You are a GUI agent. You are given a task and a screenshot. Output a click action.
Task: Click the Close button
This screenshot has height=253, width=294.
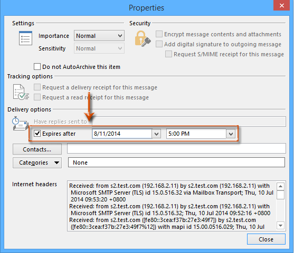pos(266,239)
